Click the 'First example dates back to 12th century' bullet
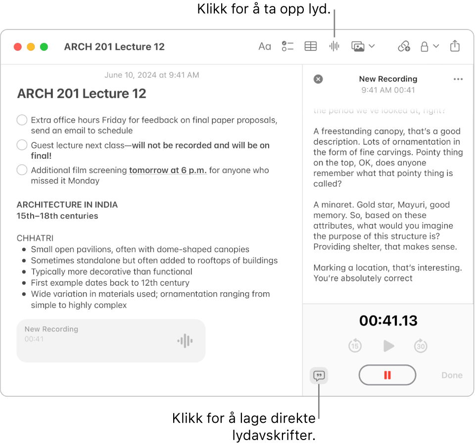This screenshot has height=447, width=475. [x=110, y=283]
